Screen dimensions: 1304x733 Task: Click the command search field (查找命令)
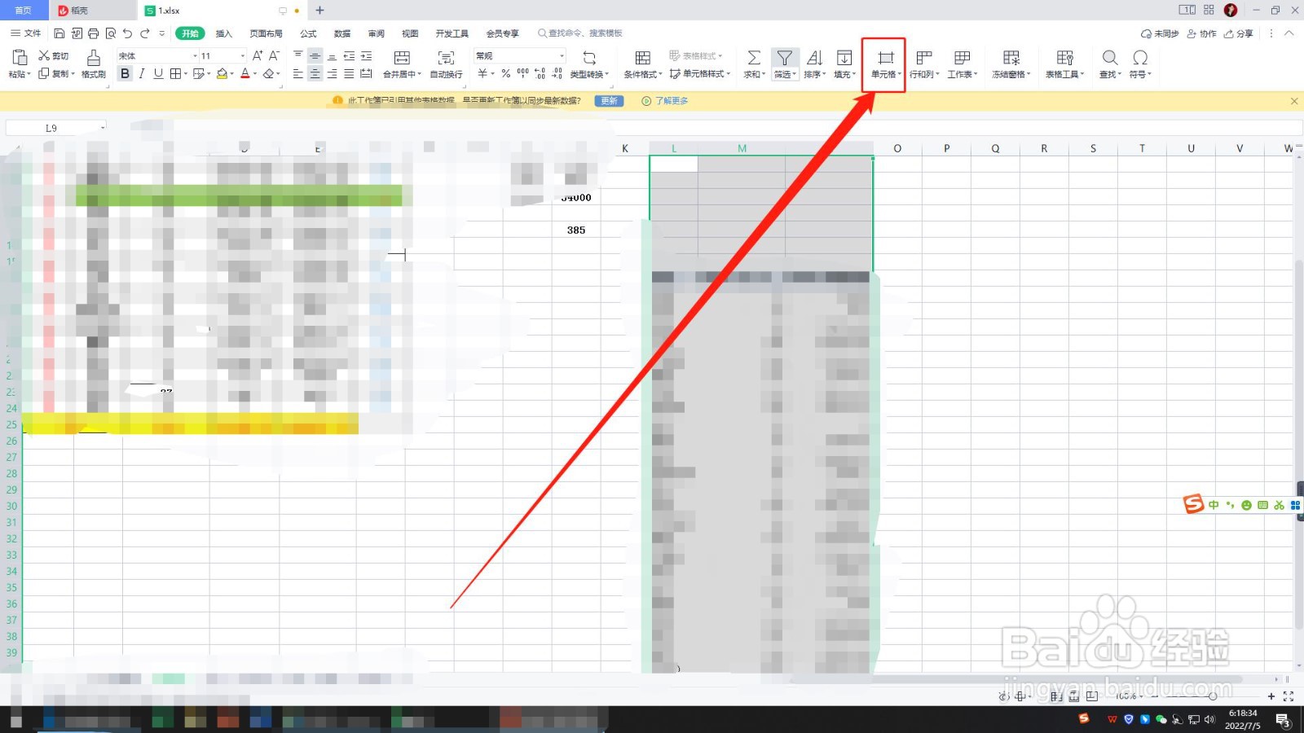point(580,33)
